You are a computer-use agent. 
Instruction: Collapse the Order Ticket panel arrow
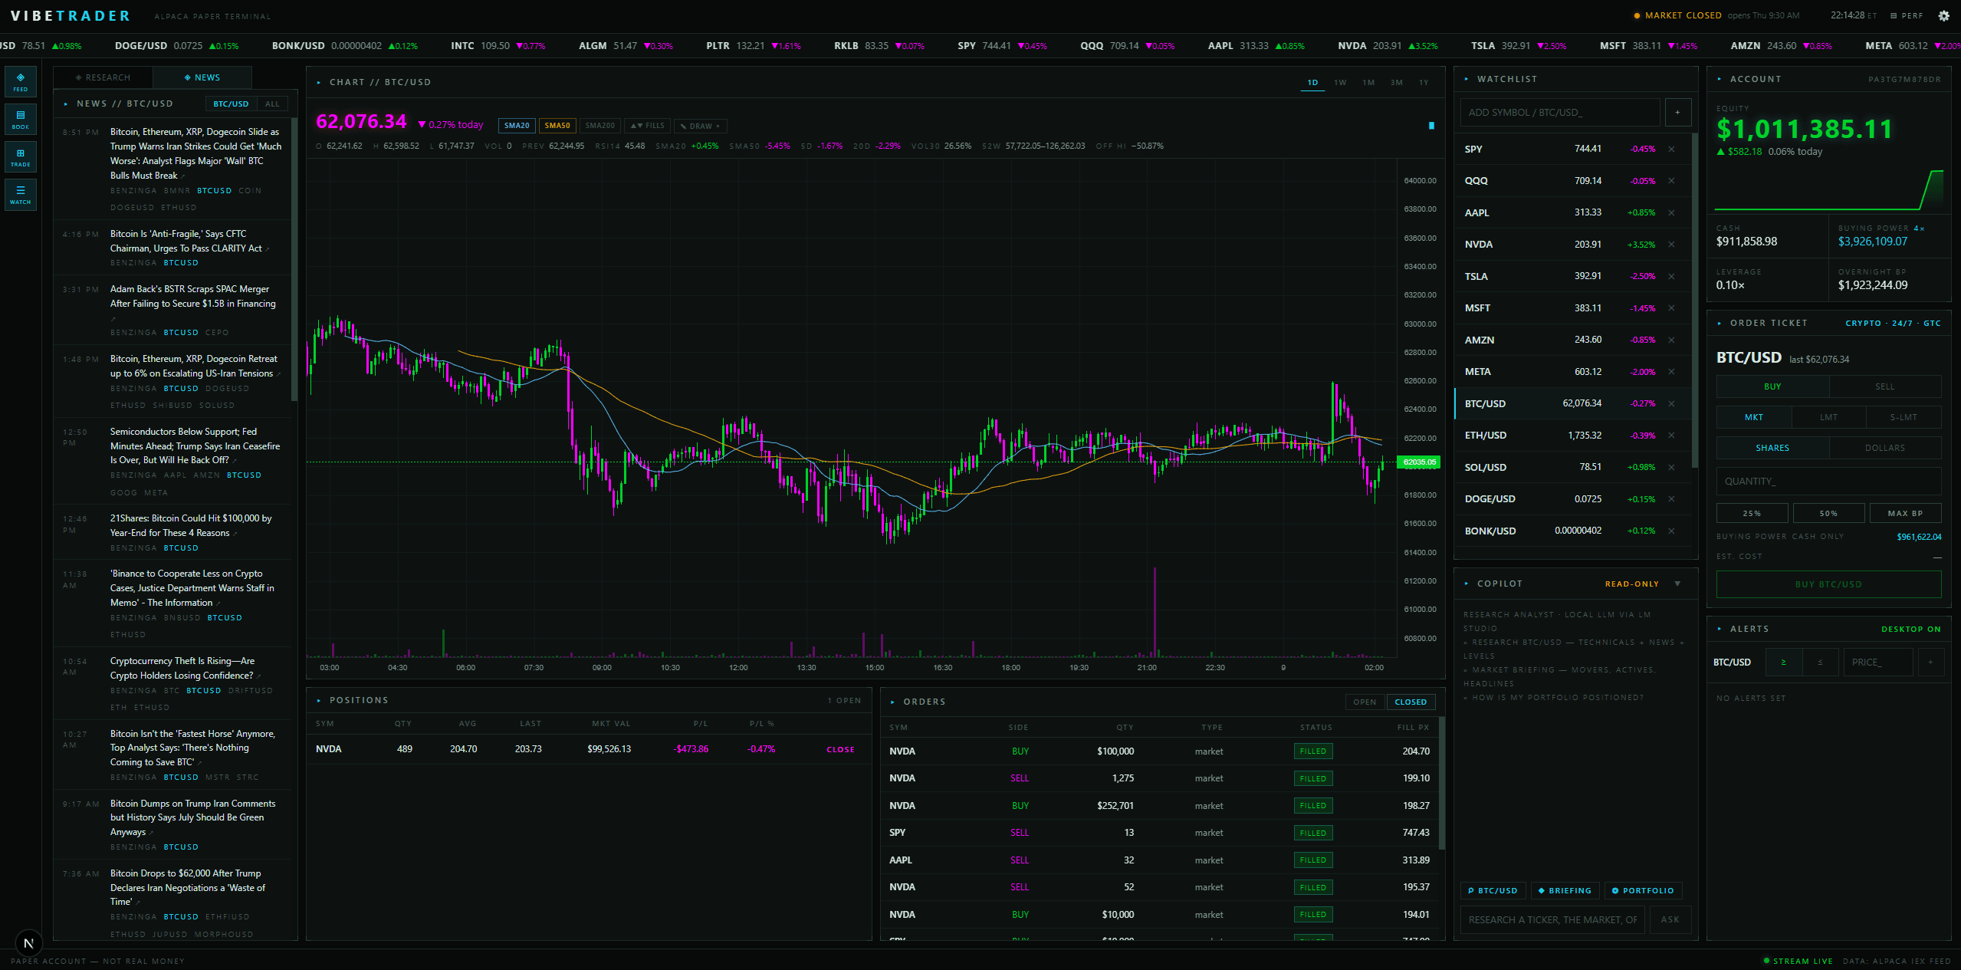pos(1720,324)
